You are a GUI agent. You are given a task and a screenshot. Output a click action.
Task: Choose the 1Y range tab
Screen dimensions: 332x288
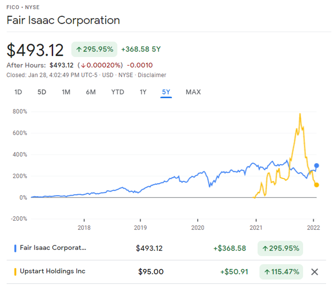pyautogui.click(x=143, y=92)
